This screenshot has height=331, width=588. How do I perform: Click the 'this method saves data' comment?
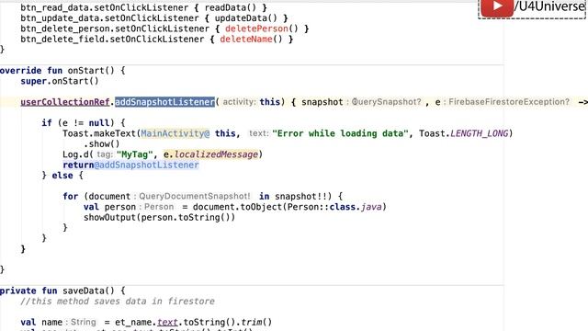click(118, 302)
